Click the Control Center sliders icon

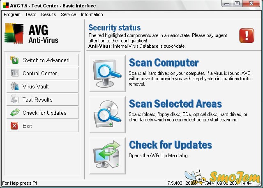point(15,73)
